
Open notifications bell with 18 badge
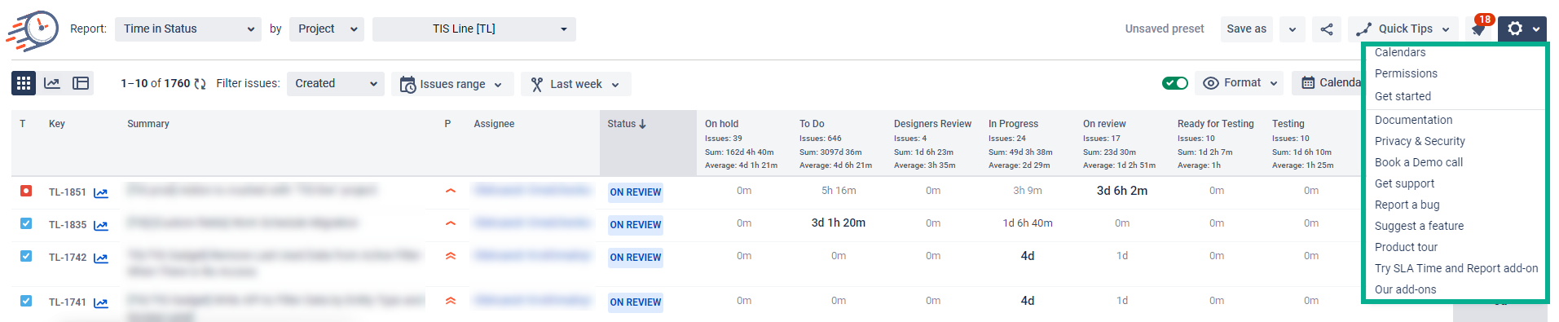(x=1478, y=29)
